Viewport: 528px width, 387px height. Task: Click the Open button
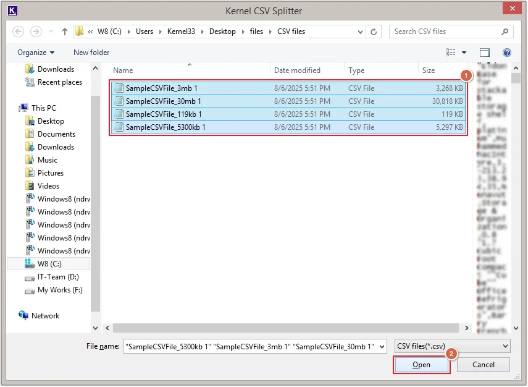pos(422,365)
